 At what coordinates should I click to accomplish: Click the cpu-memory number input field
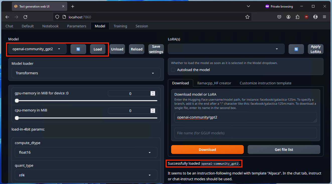(132, 111)
